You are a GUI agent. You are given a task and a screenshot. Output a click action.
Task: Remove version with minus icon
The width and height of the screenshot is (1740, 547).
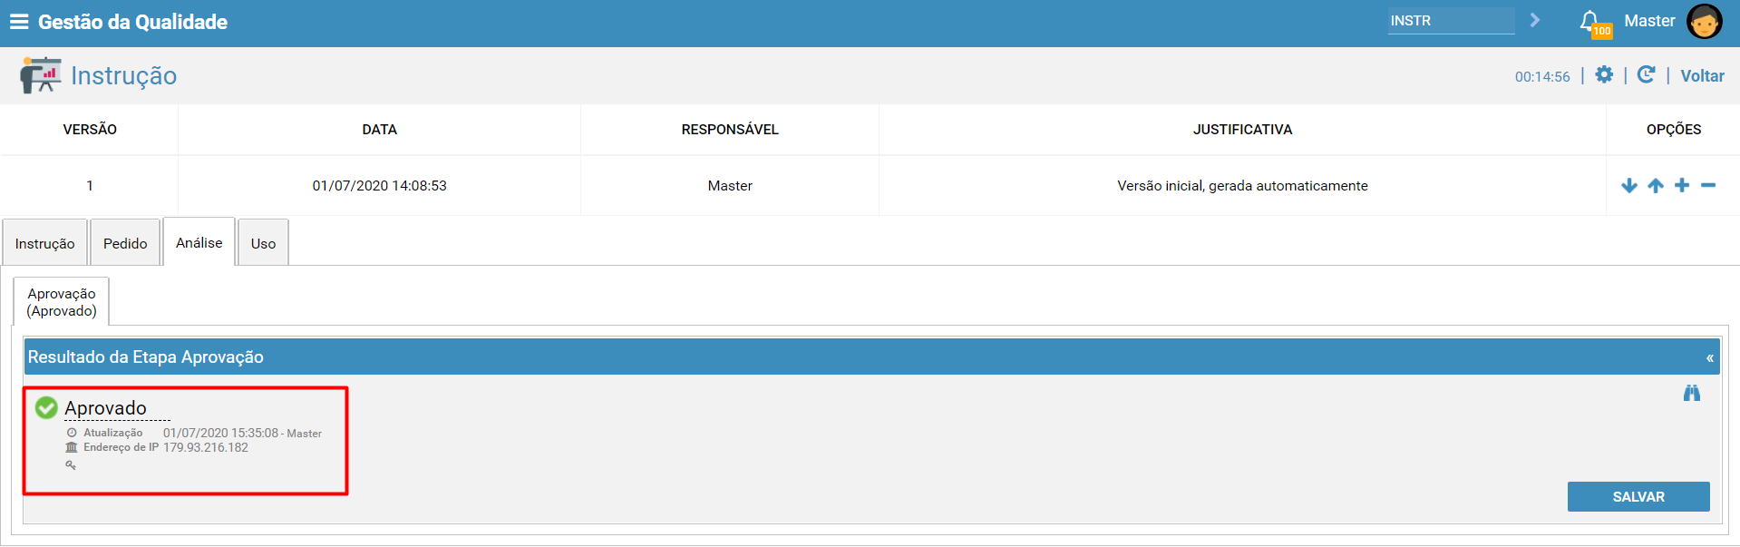tap(1708, 185)
